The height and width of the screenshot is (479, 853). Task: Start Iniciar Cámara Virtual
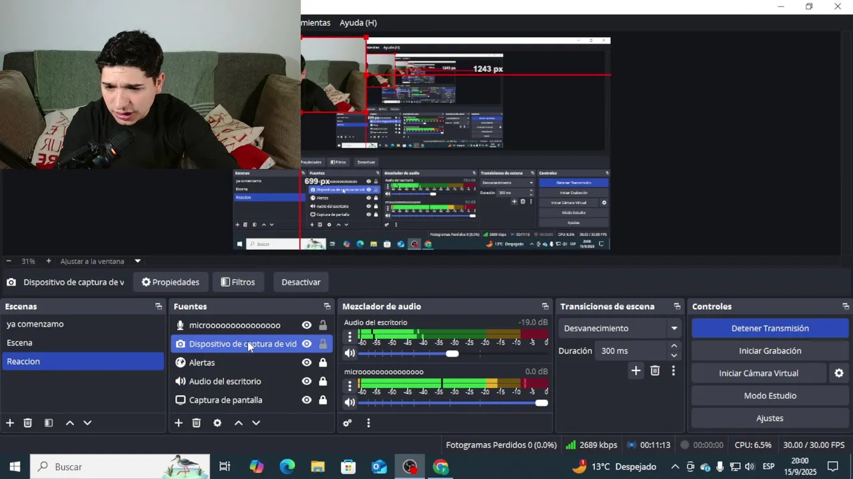tap(758, 373)
